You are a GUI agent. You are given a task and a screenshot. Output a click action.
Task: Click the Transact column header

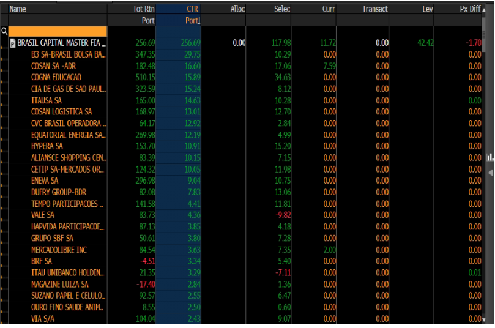(x=374, y=9)
